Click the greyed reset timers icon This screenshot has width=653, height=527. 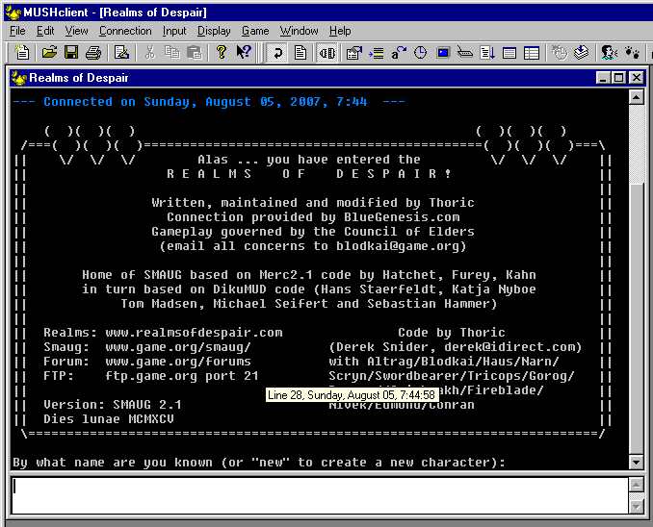560,53
